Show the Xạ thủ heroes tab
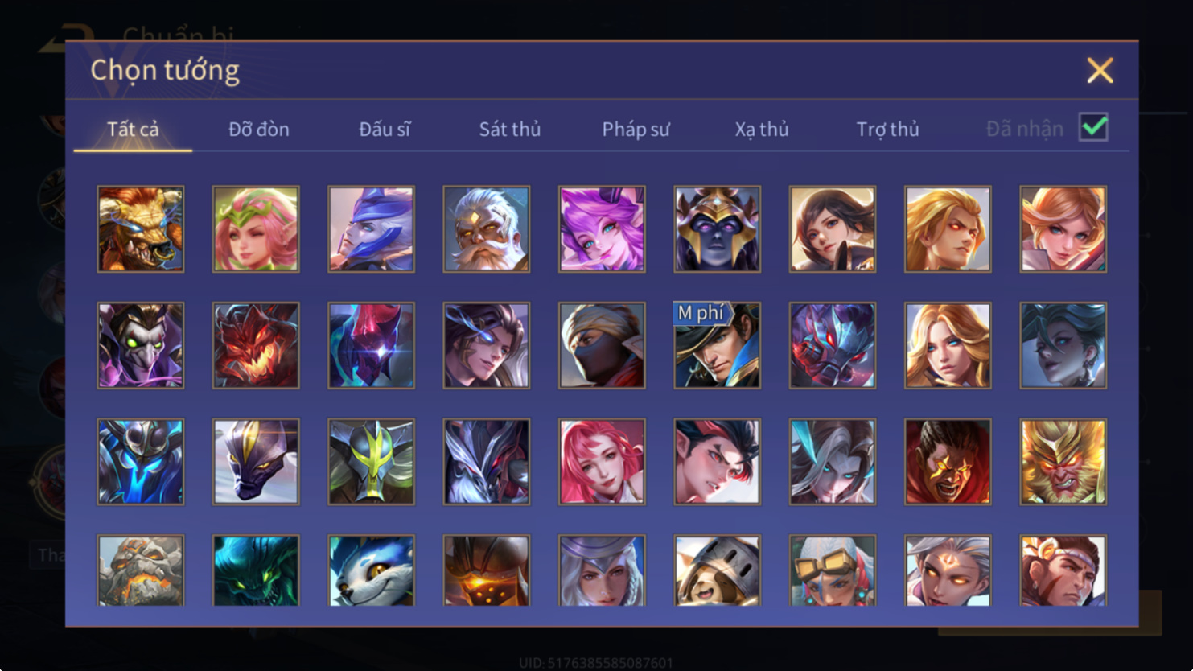Image resolution: width=1193 pixels, height=671 pixels. (762, 129)
